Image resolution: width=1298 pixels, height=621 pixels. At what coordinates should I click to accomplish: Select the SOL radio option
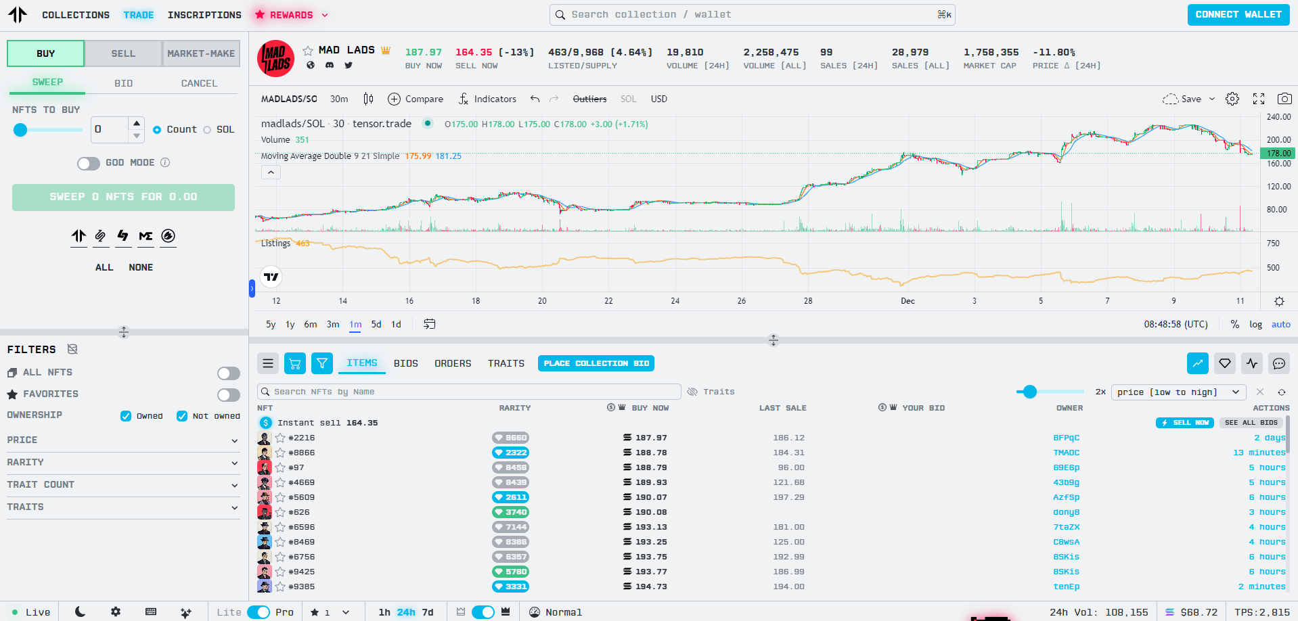coord(207,130)
